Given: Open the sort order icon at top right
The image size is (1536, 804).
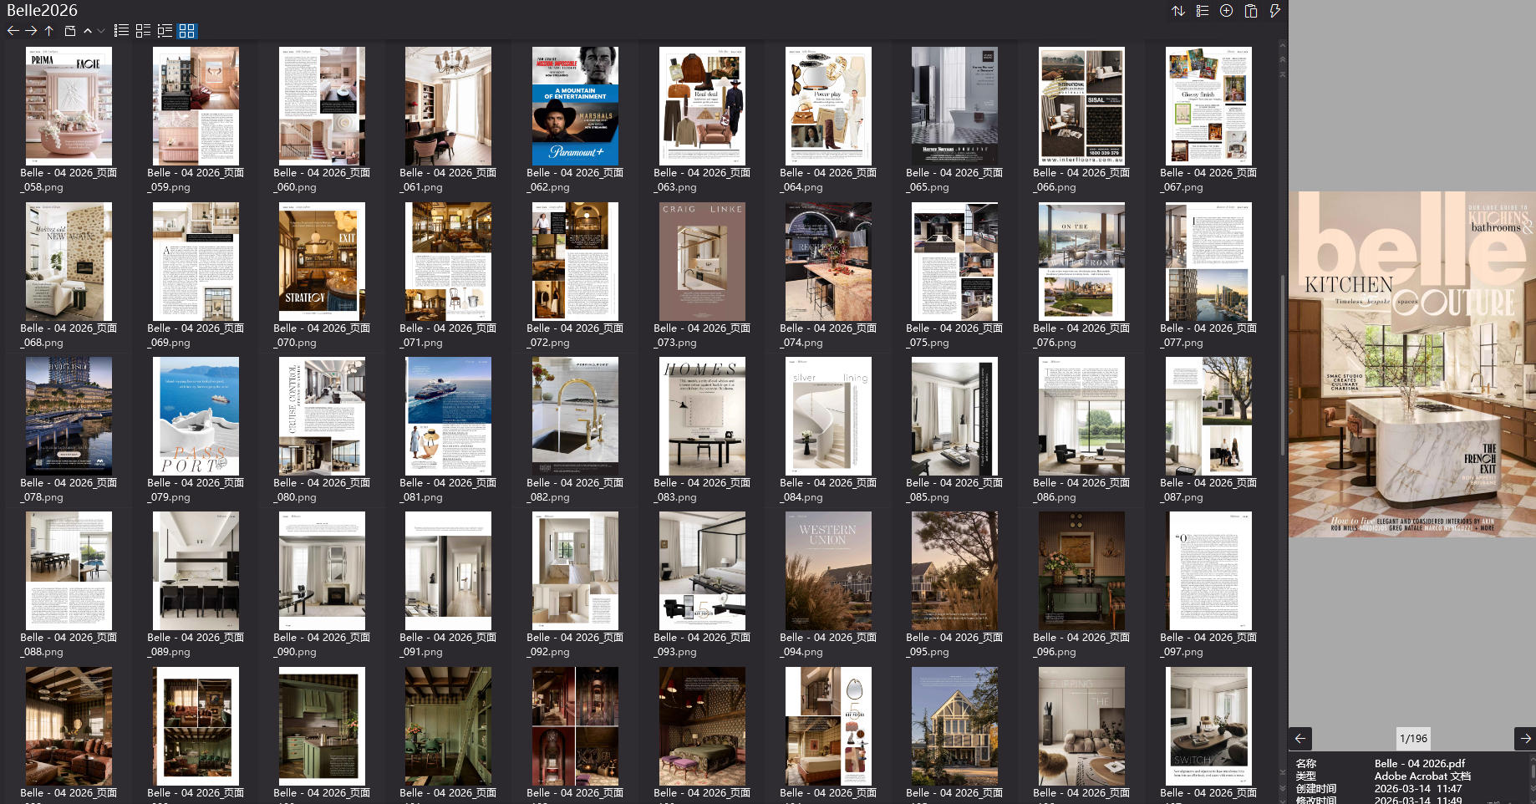Looking at the screenshot, I should (1178, 11).
